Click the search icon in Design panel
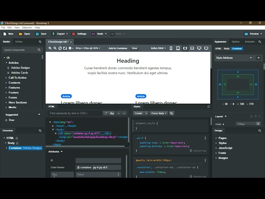The width and height of the screenshot is (265, 199). (x=260, y=131)
